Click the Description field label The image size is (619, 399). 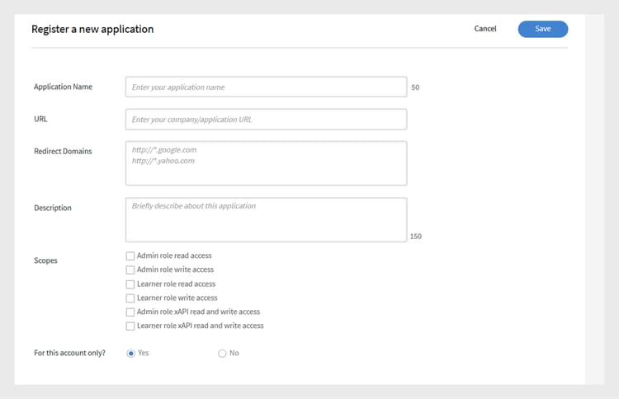pyautogui.click(x=53, y=208)
